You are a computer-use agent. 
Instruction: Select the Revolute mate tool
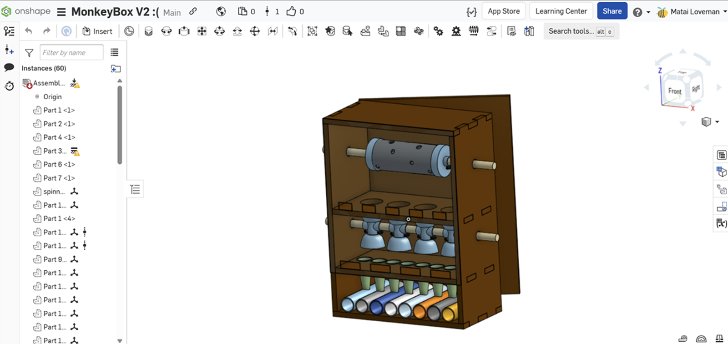(x=166, y=31)
